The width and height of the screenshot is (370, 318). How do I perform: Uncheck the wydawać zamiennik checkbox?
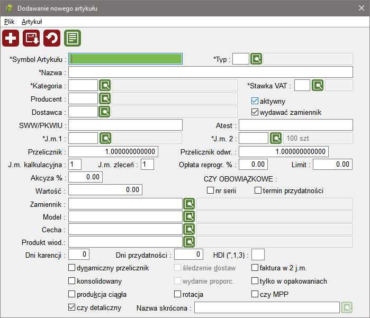pyautogui.click(x=255, y=112)
